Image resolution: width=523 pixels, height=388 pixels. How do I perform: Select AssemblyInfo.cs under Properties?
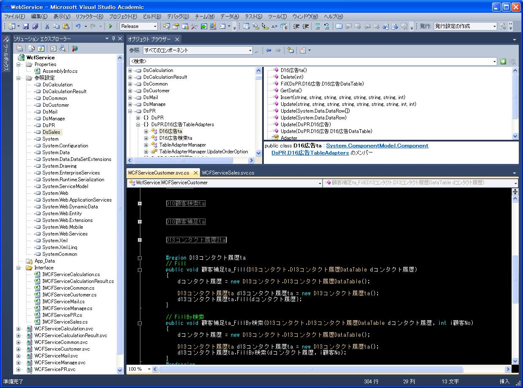click(x=60, y=71)
